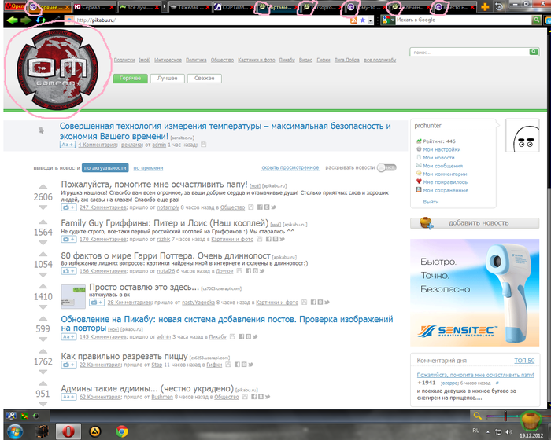Open the Лига Добра nav link
The width and height of the screenshot is (551, 440).
(x=346, y=60)
